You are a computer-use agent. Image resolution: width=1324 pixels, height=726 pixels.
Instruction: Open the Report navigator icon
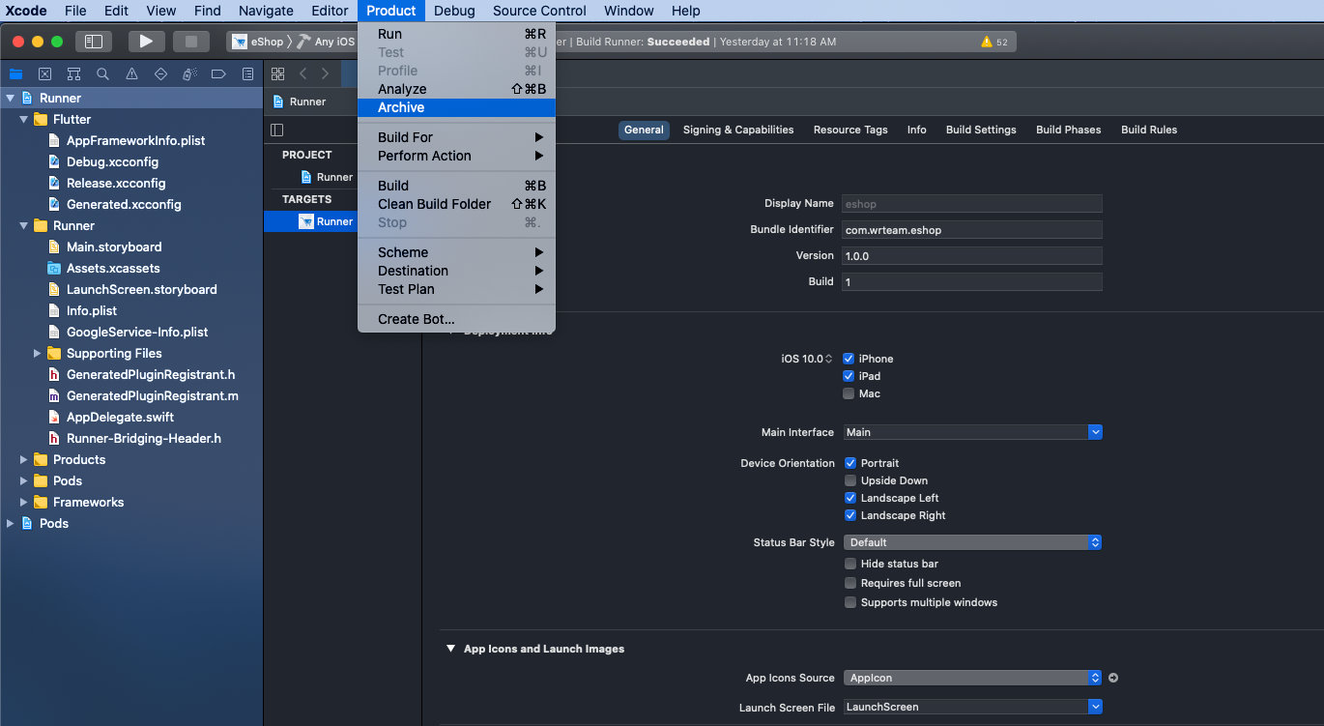[247, 74]
